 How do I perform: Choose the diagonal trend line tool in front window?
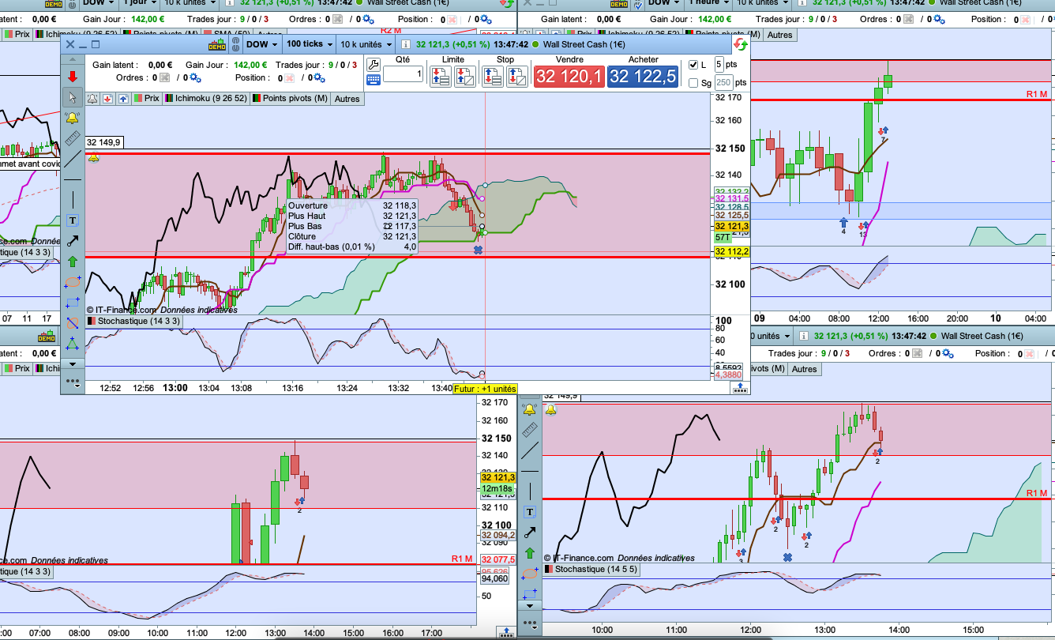tap(72, 159)
